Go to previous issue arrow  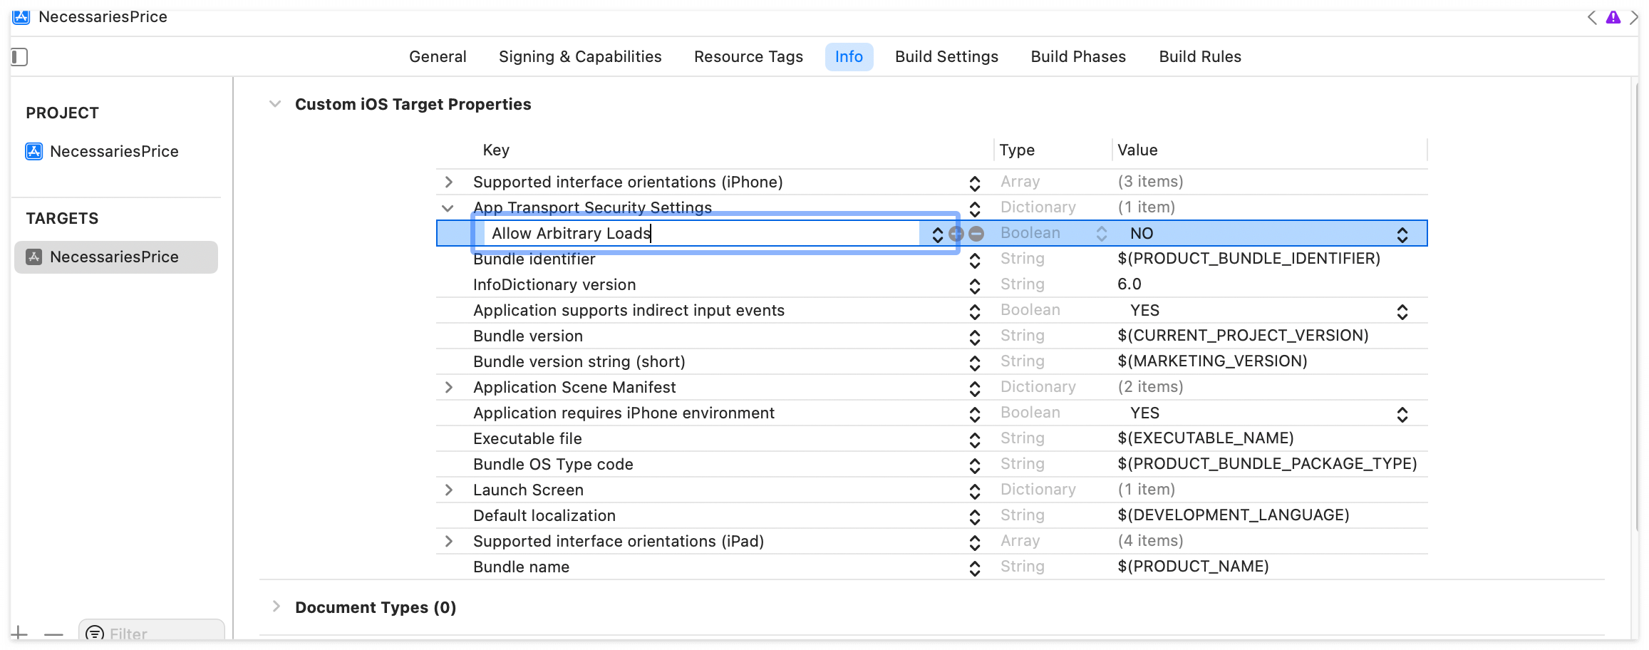click(x=1592, y=18)
